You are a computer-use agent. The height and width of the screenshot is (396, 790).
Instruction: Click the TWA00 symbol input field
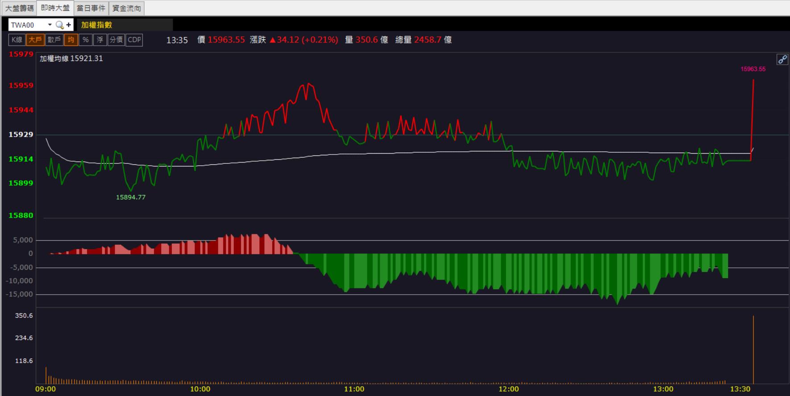tap(28, 25)
